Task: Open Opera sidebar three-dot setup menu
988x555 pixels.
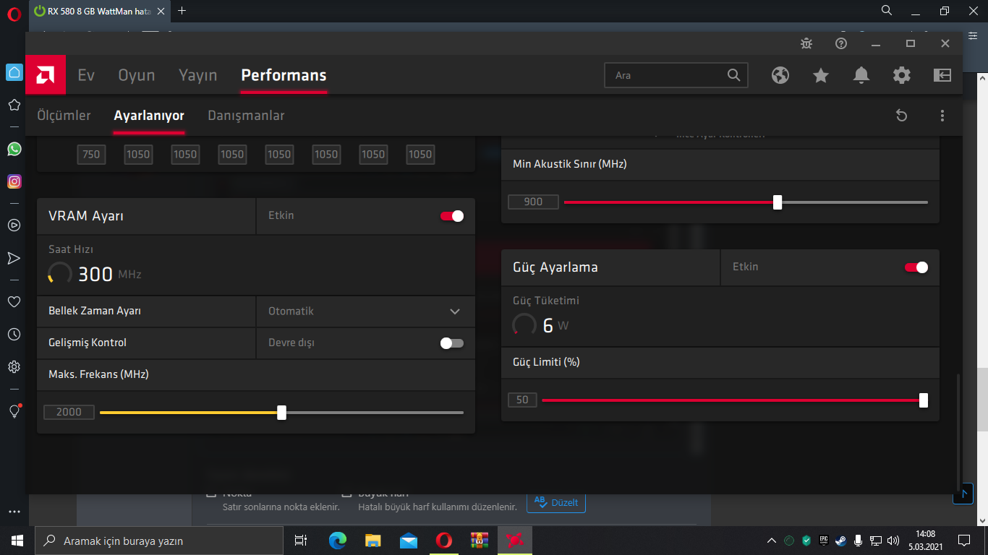Action: (x=14, y=510)
